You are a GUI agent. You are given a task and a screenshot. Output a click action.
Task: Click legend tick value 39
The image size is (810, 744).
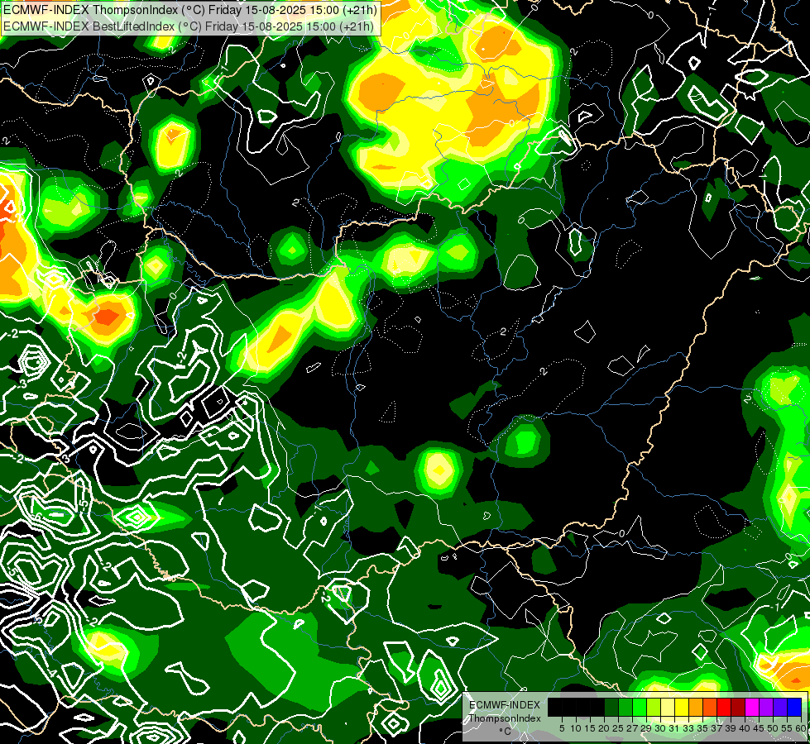click(x=731, y=728)
